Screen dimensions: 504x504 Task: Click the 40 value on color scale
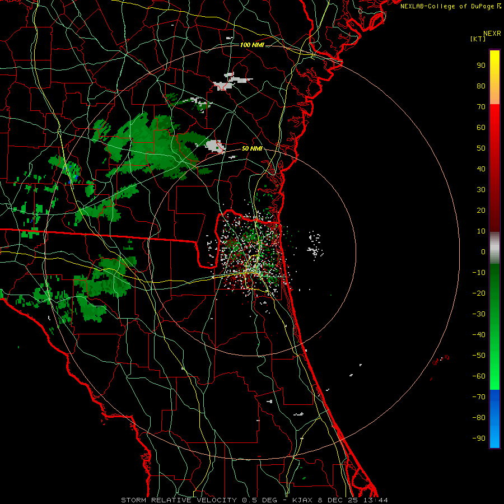[481, 169]
